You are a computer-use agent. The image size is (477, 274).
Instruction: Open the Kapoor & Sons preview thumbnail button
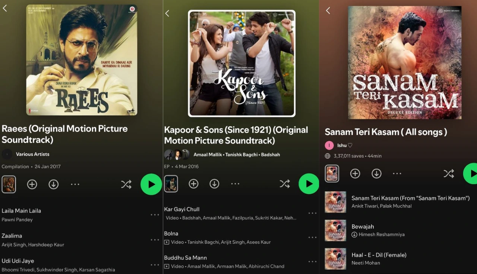pyautogui.click(x=171, y=184)
